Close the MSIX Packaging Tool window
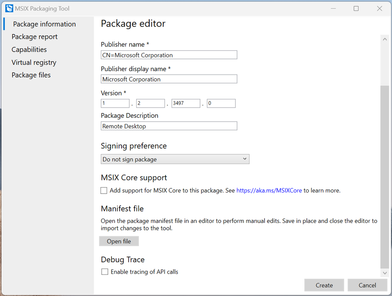 tap(379, 9)
